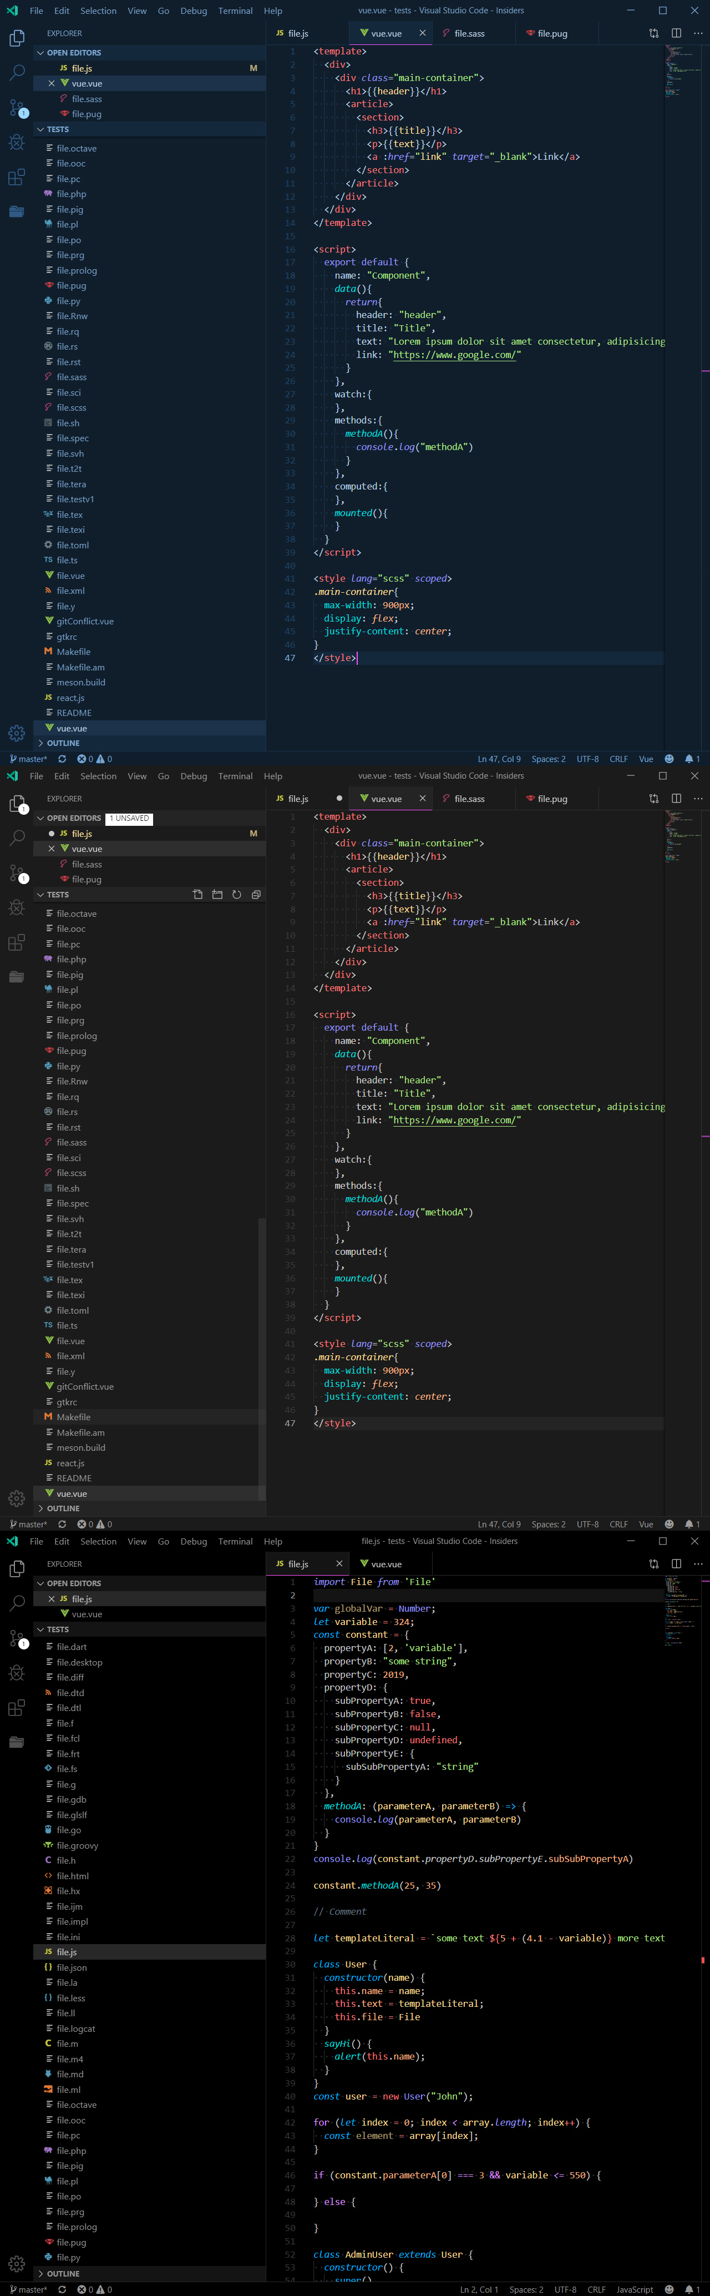Open Manage settings gear in the bottom window
This screenshot has height=2296, width=710.
(16, 2264)
